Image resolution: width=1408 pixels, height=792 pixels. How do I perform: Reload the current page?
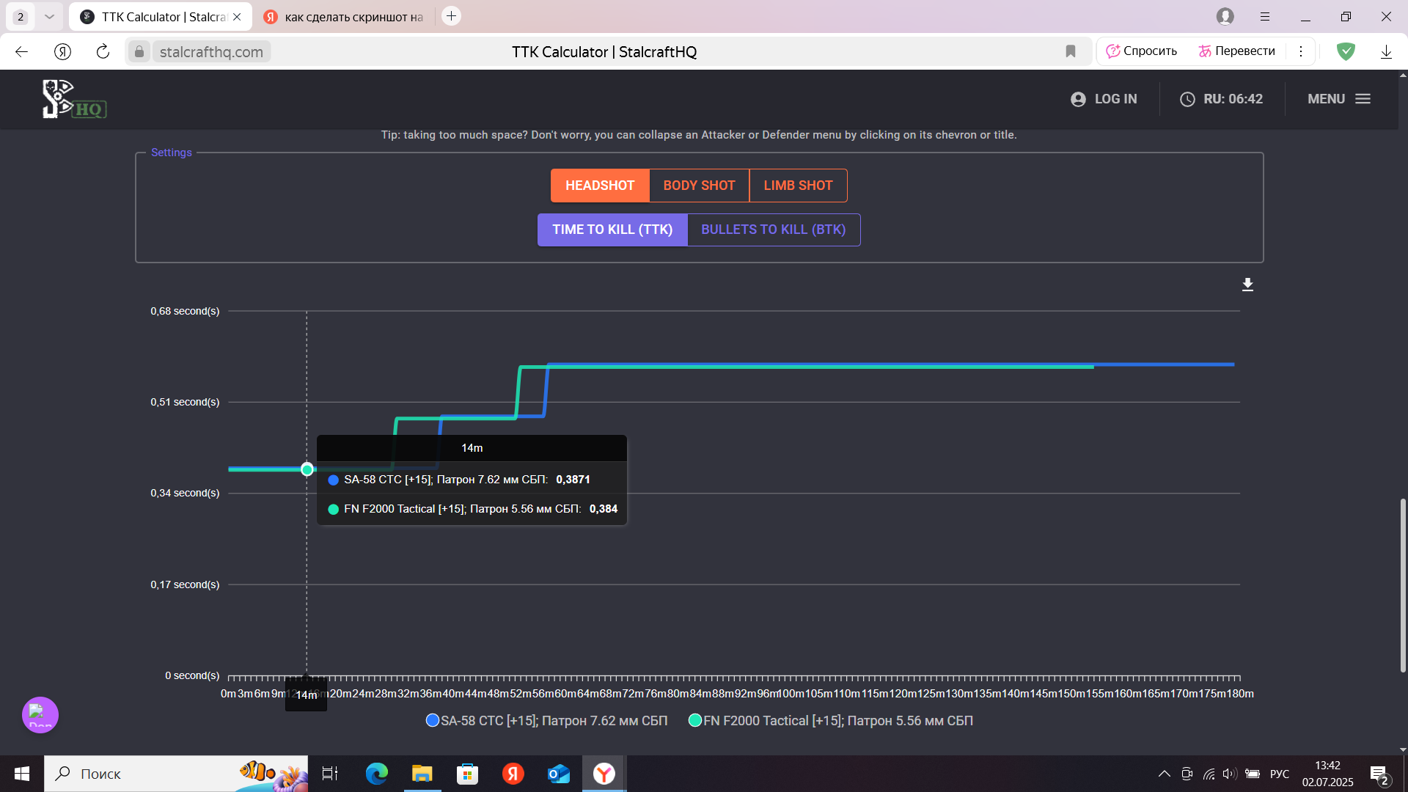pyautogui.click(x=103, y=51)
